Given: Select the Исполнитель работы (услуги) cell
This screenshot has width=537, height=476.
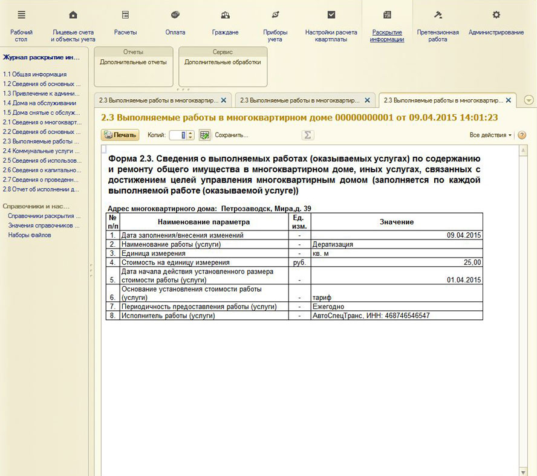Looking at the screenshot, I should (204, 315).
